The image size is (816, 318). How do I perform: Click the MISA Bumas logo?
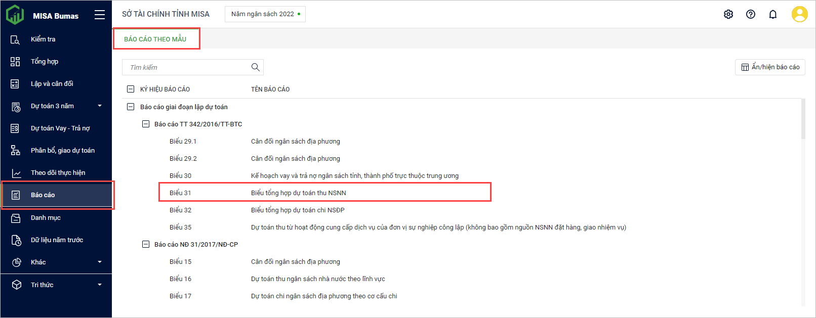click(15, 15)
